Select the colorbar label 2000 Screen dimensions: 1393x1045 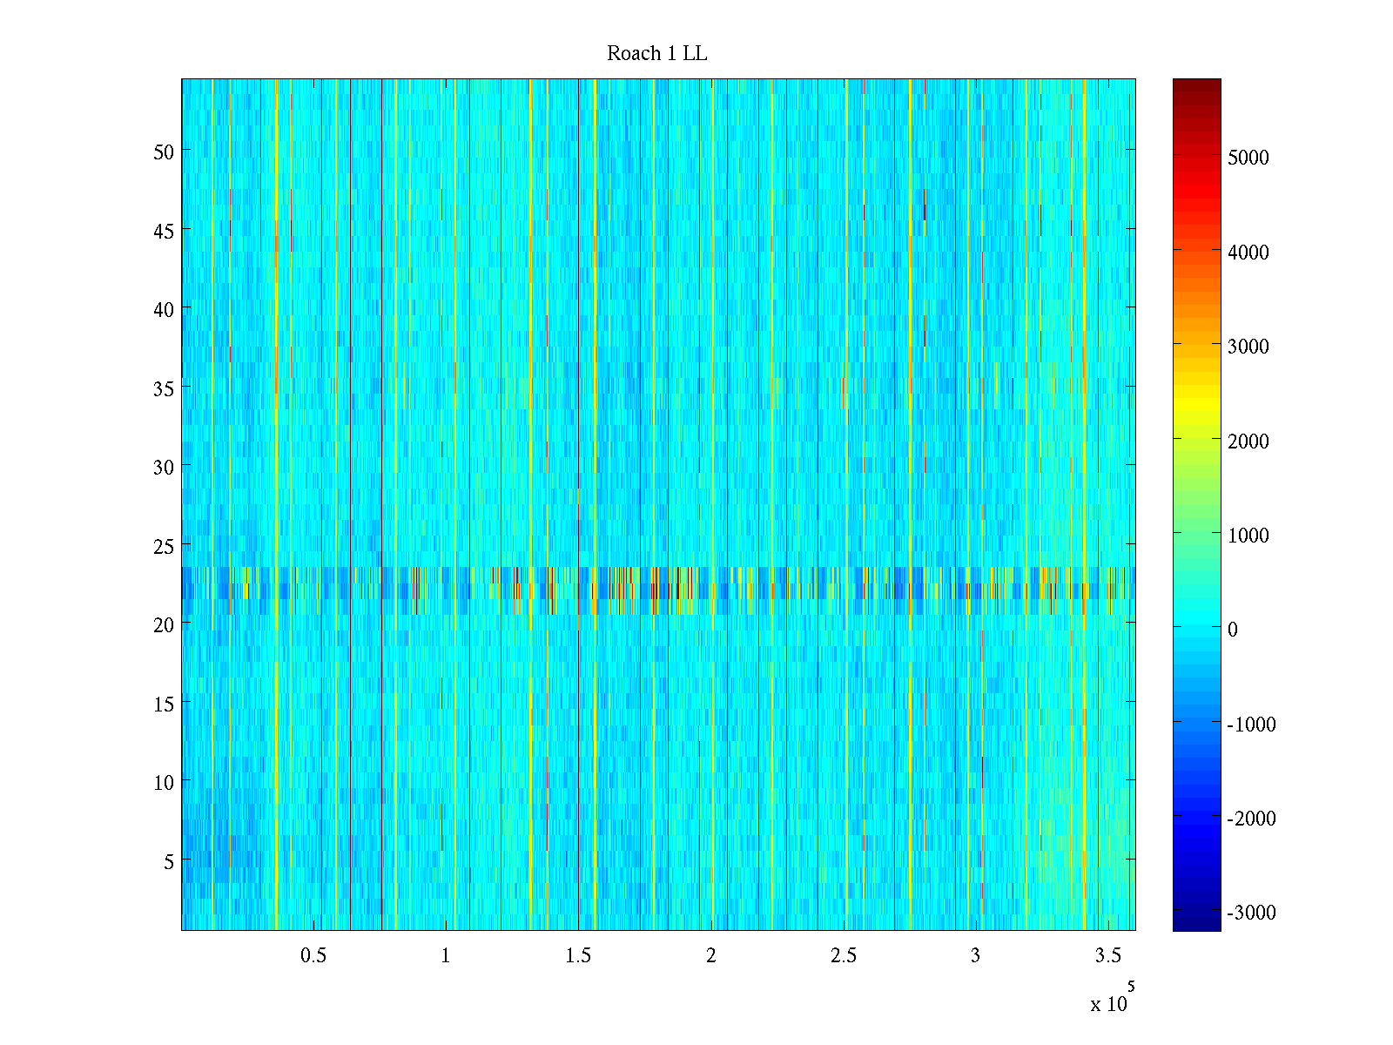coord(1248,442)
